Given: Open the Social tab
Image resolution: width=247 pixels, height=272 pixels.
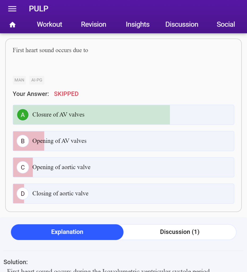Looking at the screenshot, I should 226,24.
